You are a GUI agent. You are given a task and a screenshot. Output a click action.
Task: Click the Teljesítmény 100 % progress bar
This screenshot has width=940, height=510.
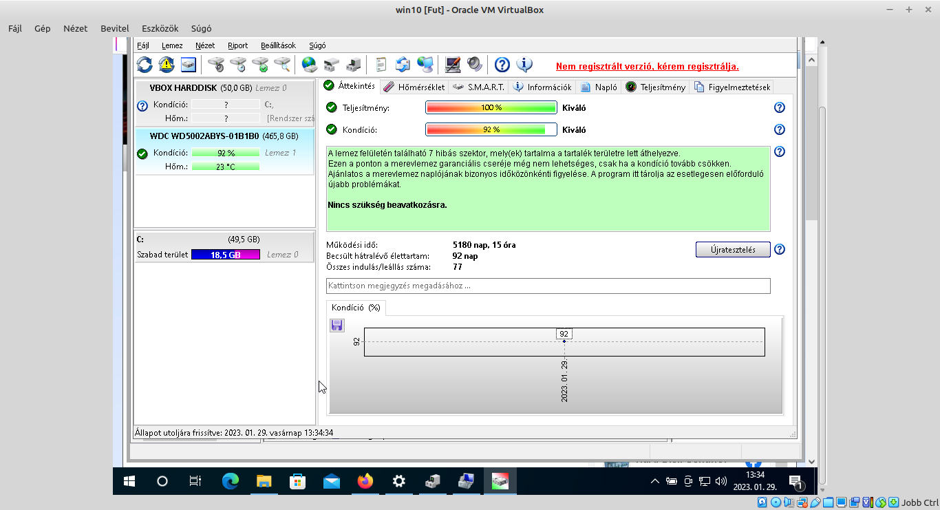pos(491,107)
